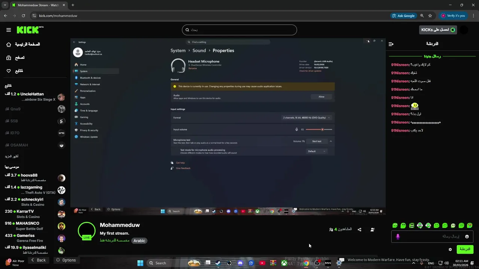Image resolution: width=479 pixels, height=269 pixels.
Task: Open a new browser tab
Action: tap(73, 5)
